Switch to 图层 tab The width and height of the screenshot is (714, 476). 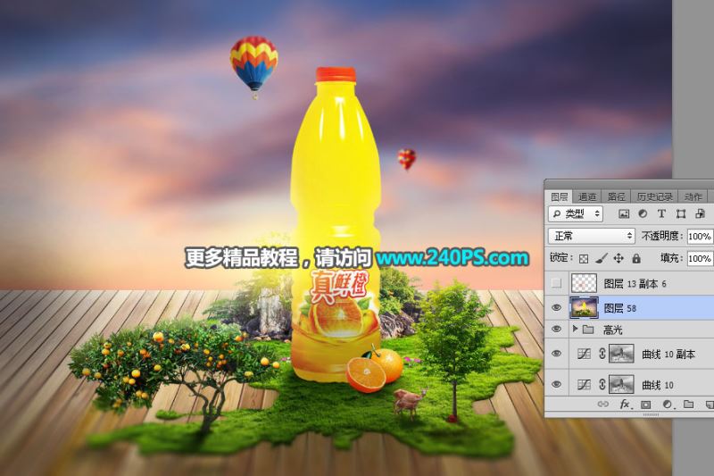tap(560, 196)
